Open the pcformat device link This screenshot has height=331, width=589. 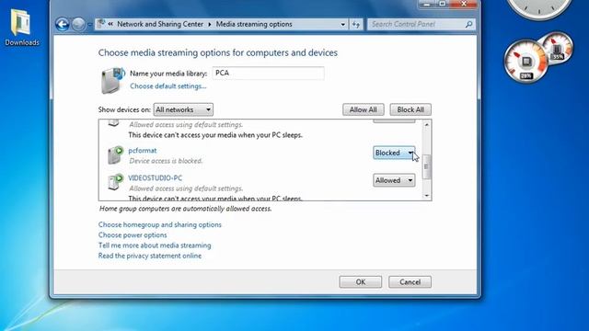click(x=143, y=151)
